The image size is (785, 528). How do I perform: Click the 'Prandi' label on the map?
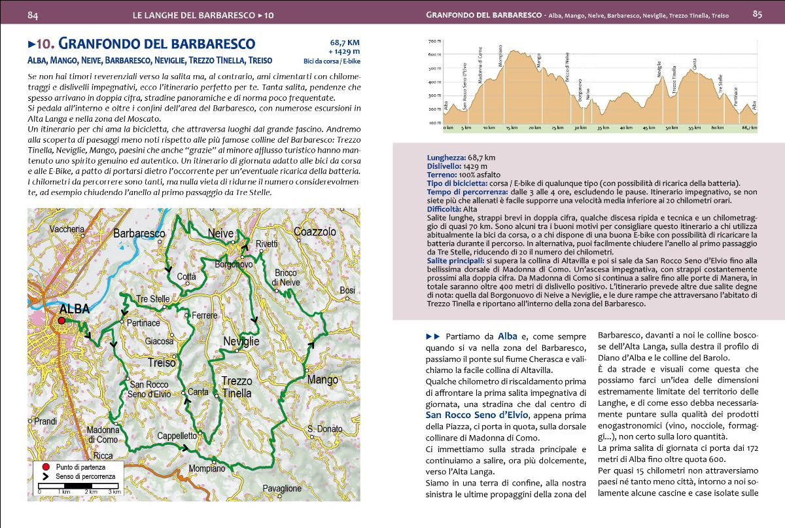pos(45,421)
